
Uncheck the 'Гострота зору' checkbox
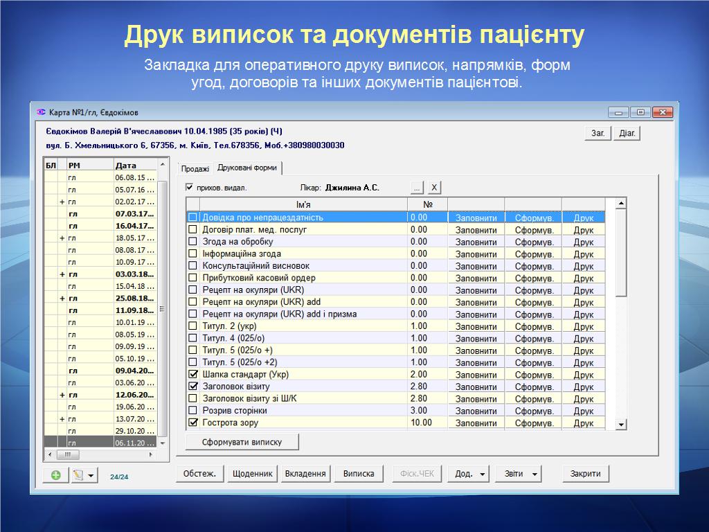(x=193, y=423)
